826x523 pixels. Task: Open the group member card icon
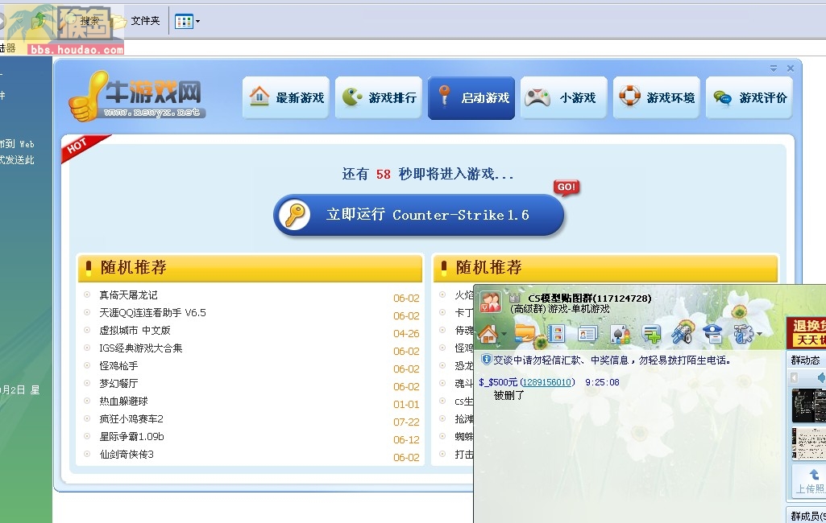coord(587,334)
